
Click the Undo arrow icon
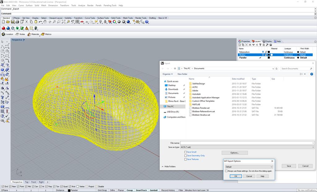tap(41, 22)
